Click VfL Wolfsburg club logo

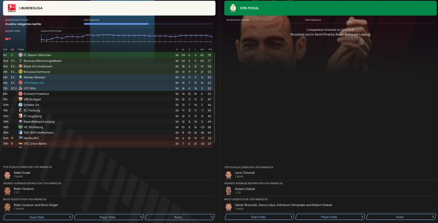click(20, 127)
